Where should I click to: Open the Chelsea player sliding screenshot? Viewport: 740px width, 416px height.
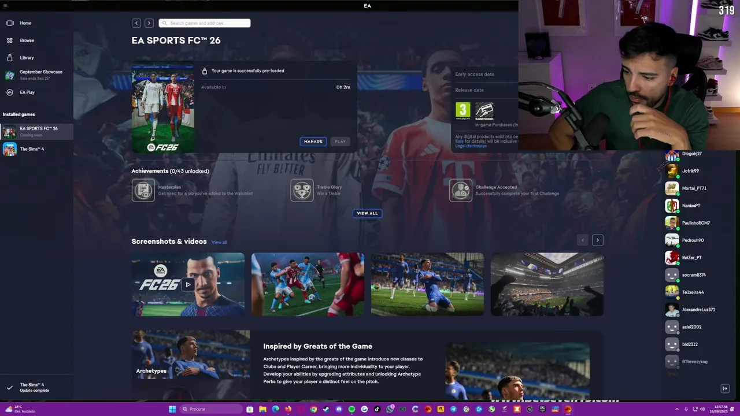427,284
